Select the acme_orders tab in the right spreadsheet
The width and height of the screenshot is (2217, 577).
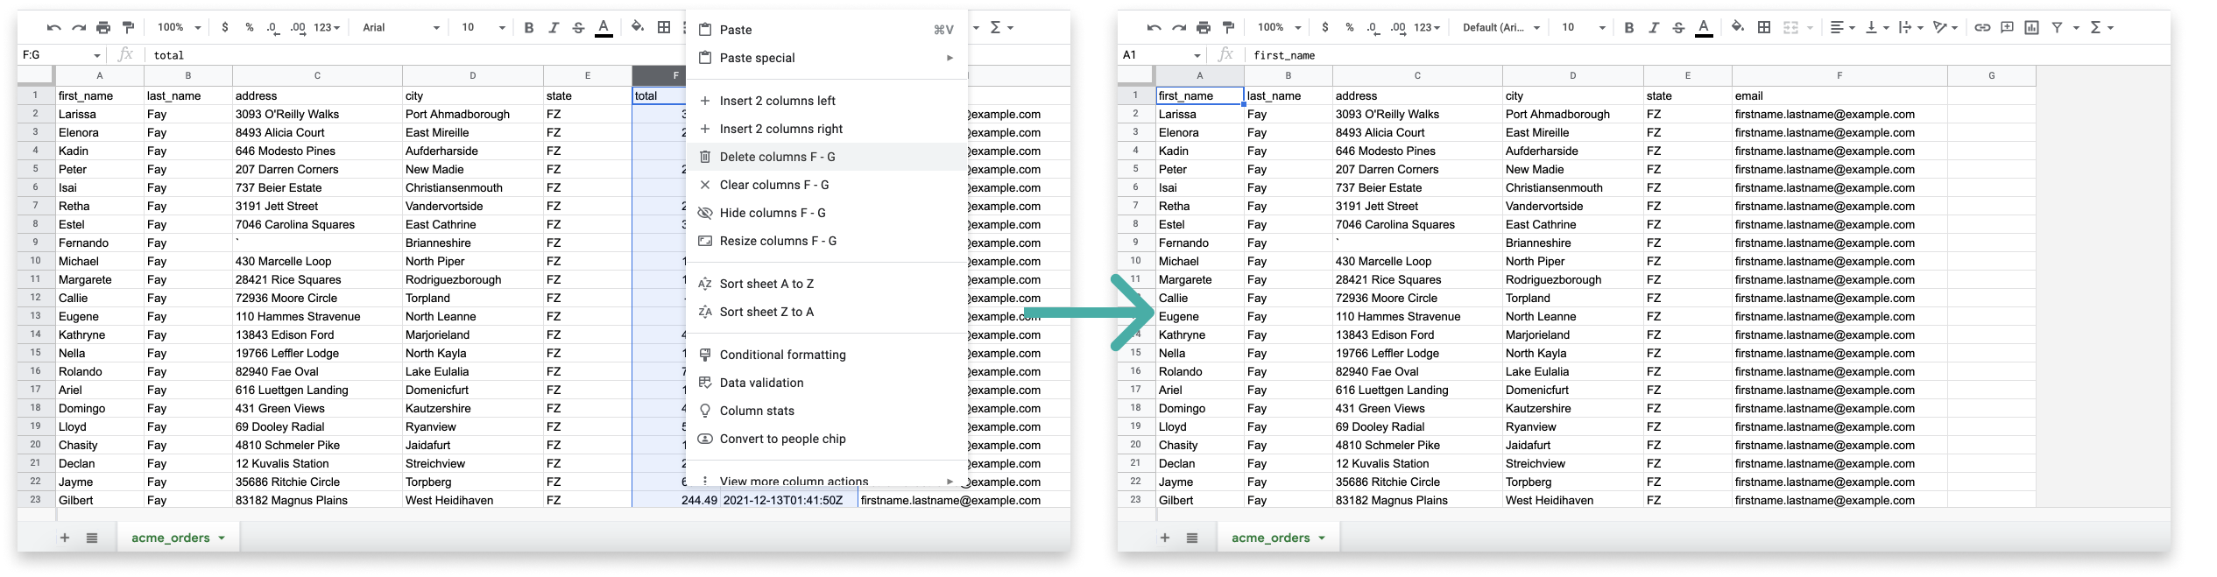1279,538
